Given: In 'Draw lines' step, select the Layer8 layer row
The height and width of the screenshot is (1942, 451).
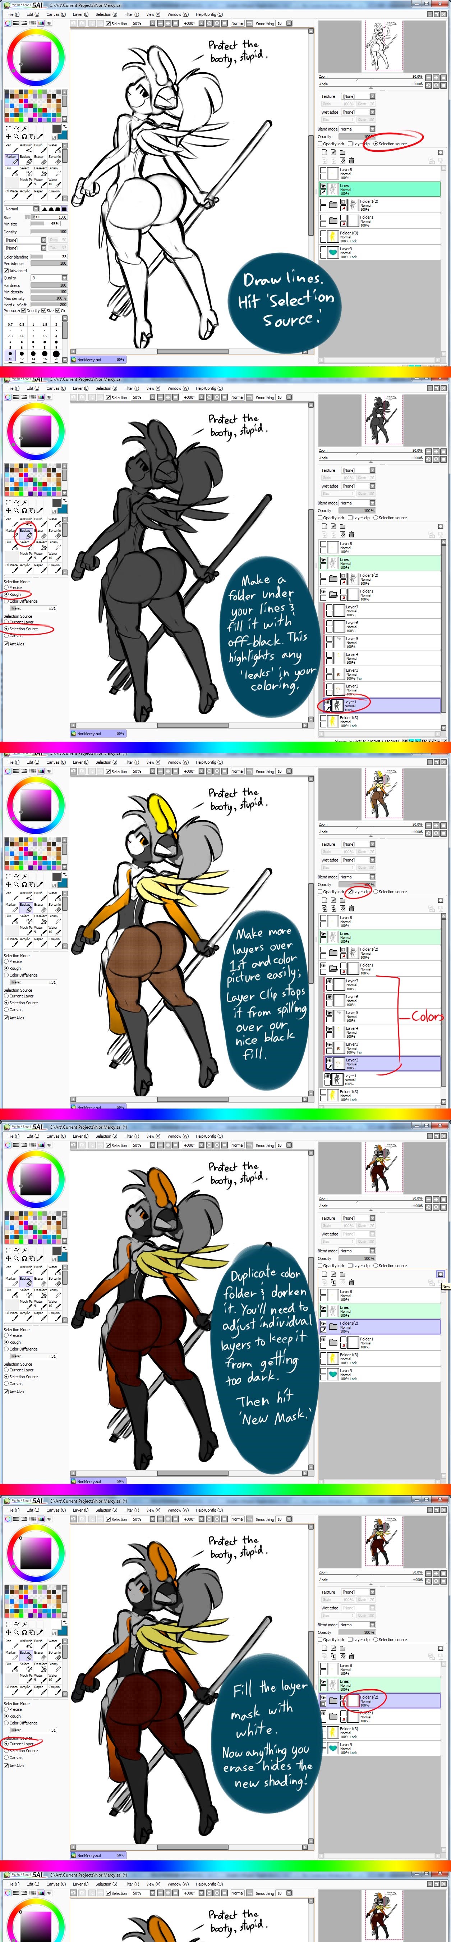Looking at the screenshot, I should point(379,173).
